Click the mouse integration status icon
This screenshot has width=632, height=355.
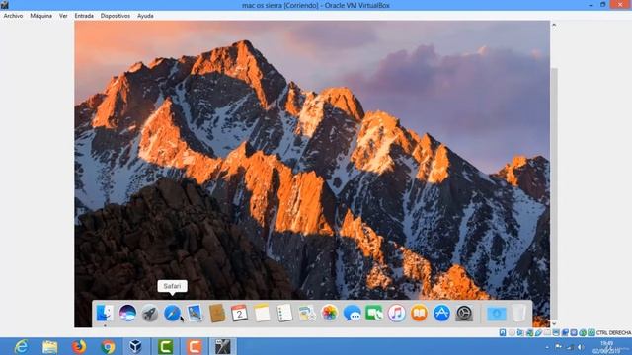click(x=583, y=333)
